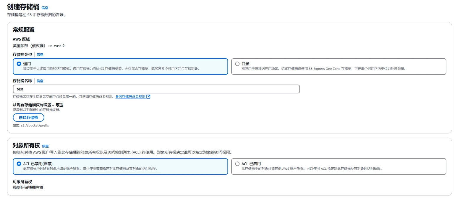The height and width of the screenshot is (198, 473).
Task: Select the 通用 bucket type radio button
Action: 19,64
